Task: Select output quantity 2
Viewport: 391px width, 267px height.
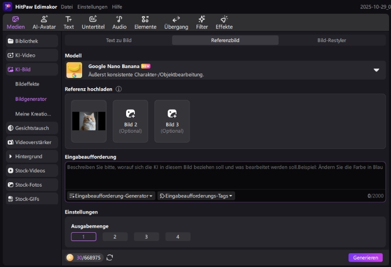Action: pyautogui.click(x=115, y=237)
